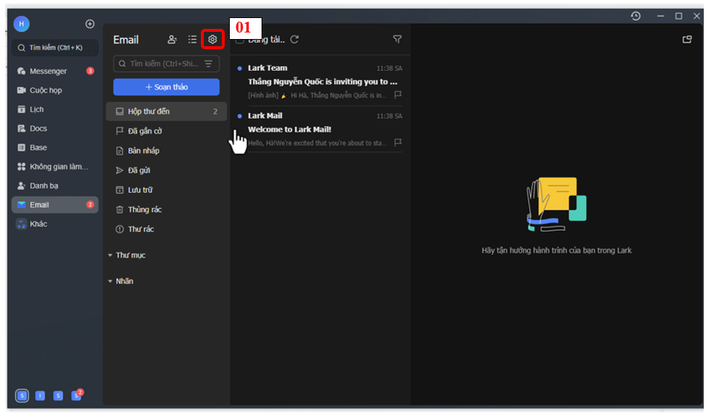Switch to account icon with badge 2

[77, 394]
